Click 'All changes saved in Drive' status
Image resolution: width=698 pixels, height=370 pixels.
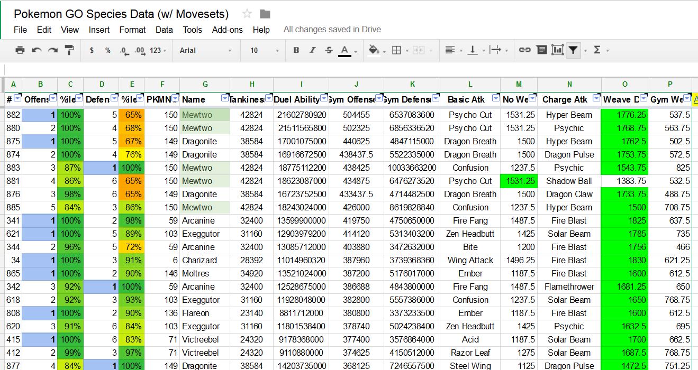[332, 30]
